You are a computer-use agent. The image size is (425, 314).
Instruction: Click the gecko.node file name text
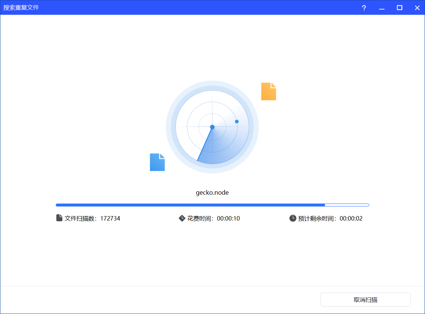coord(212,192)
